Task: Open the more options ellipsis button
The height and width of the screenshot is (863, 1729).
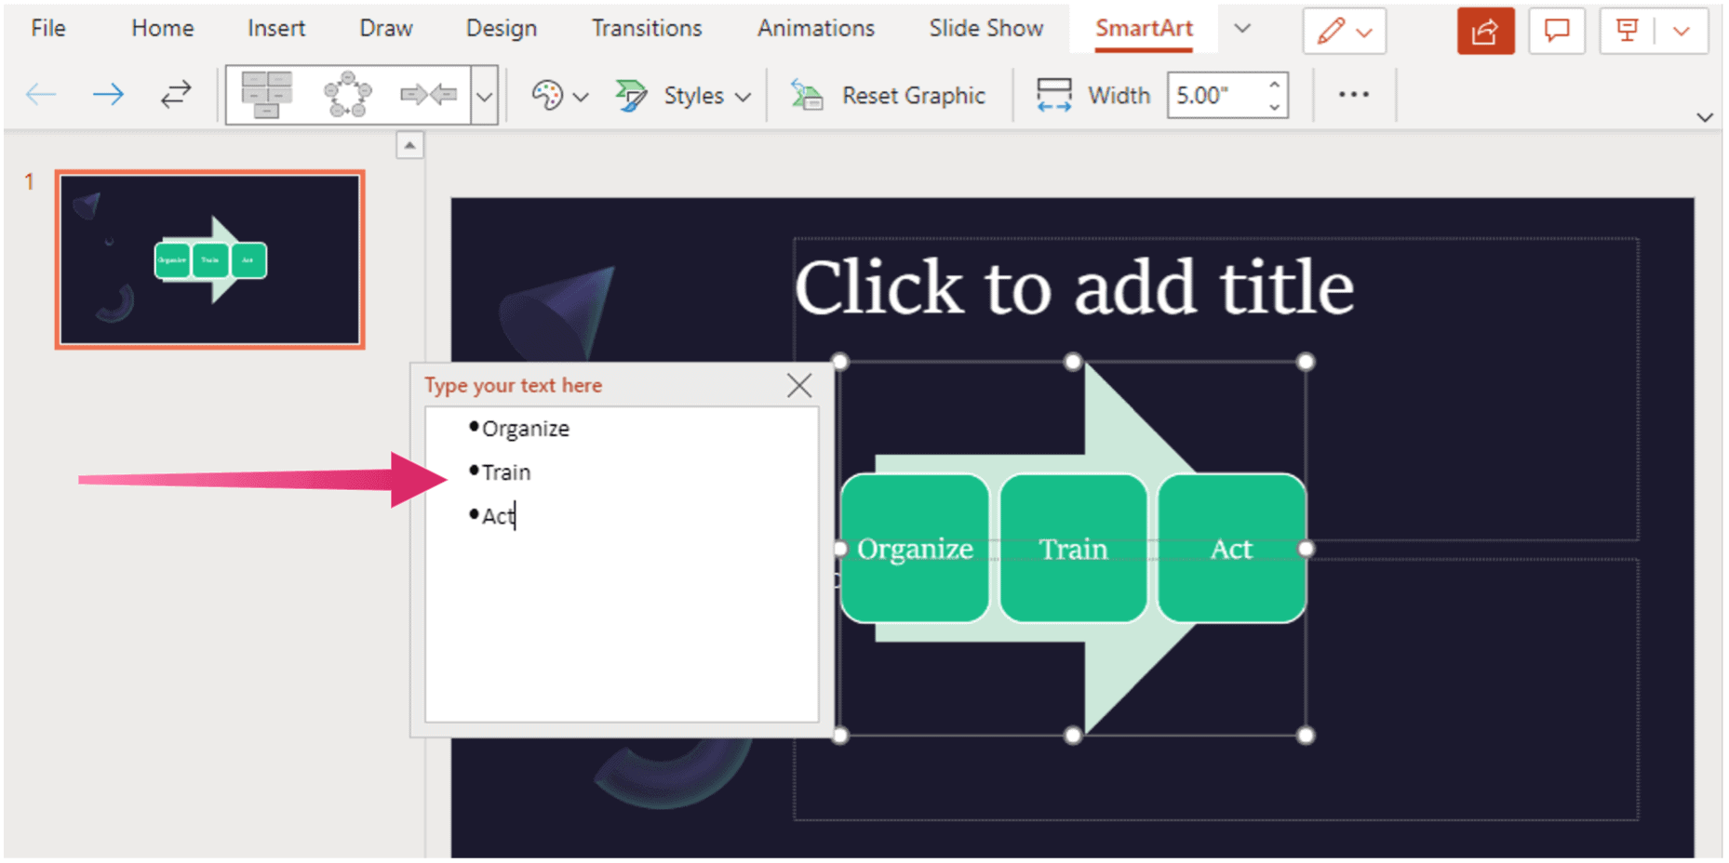Action: click(1353, 94)
